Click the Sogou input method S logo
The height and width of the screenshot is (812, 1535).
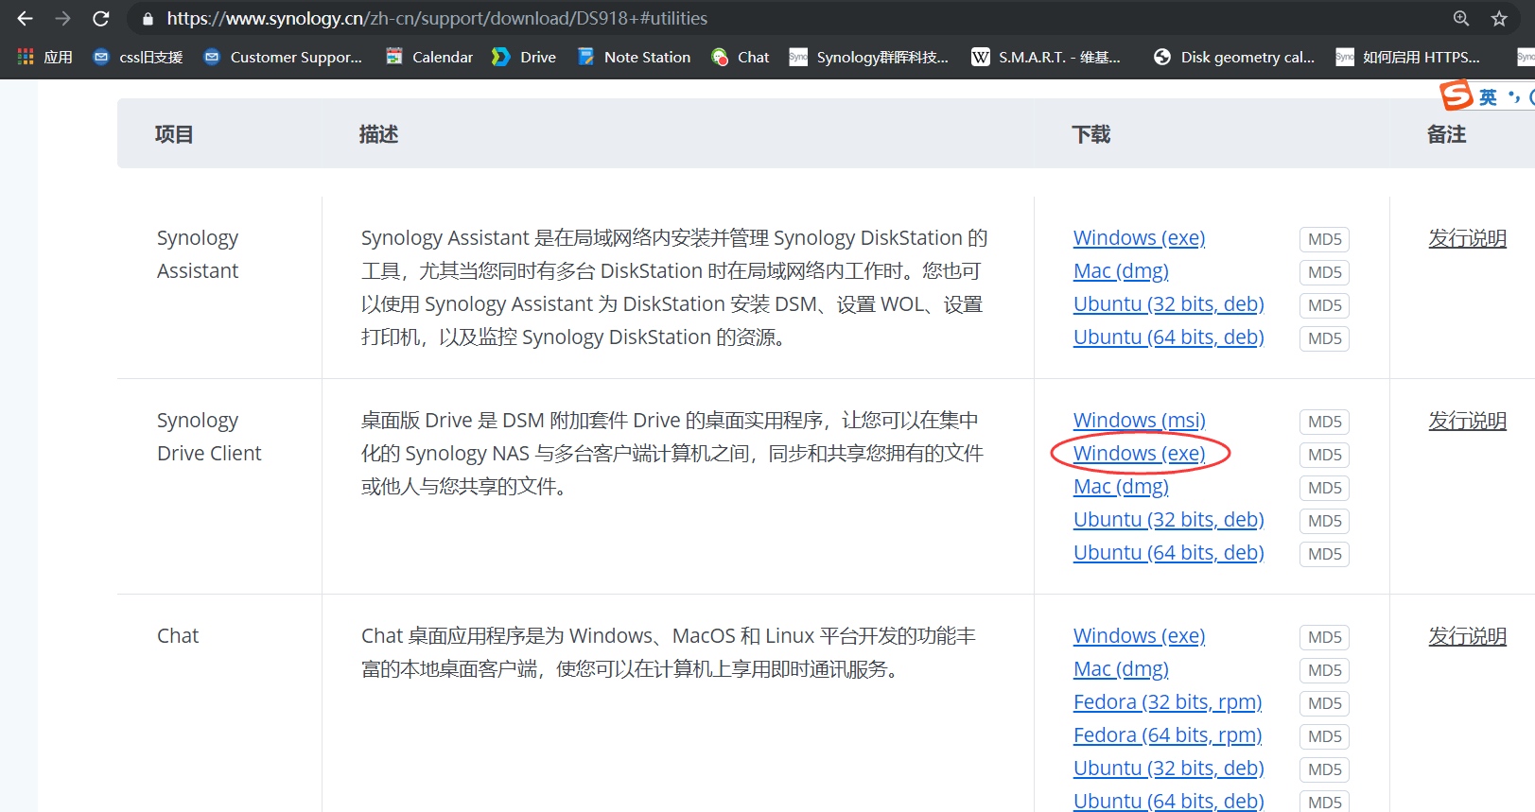point(1456,95)
